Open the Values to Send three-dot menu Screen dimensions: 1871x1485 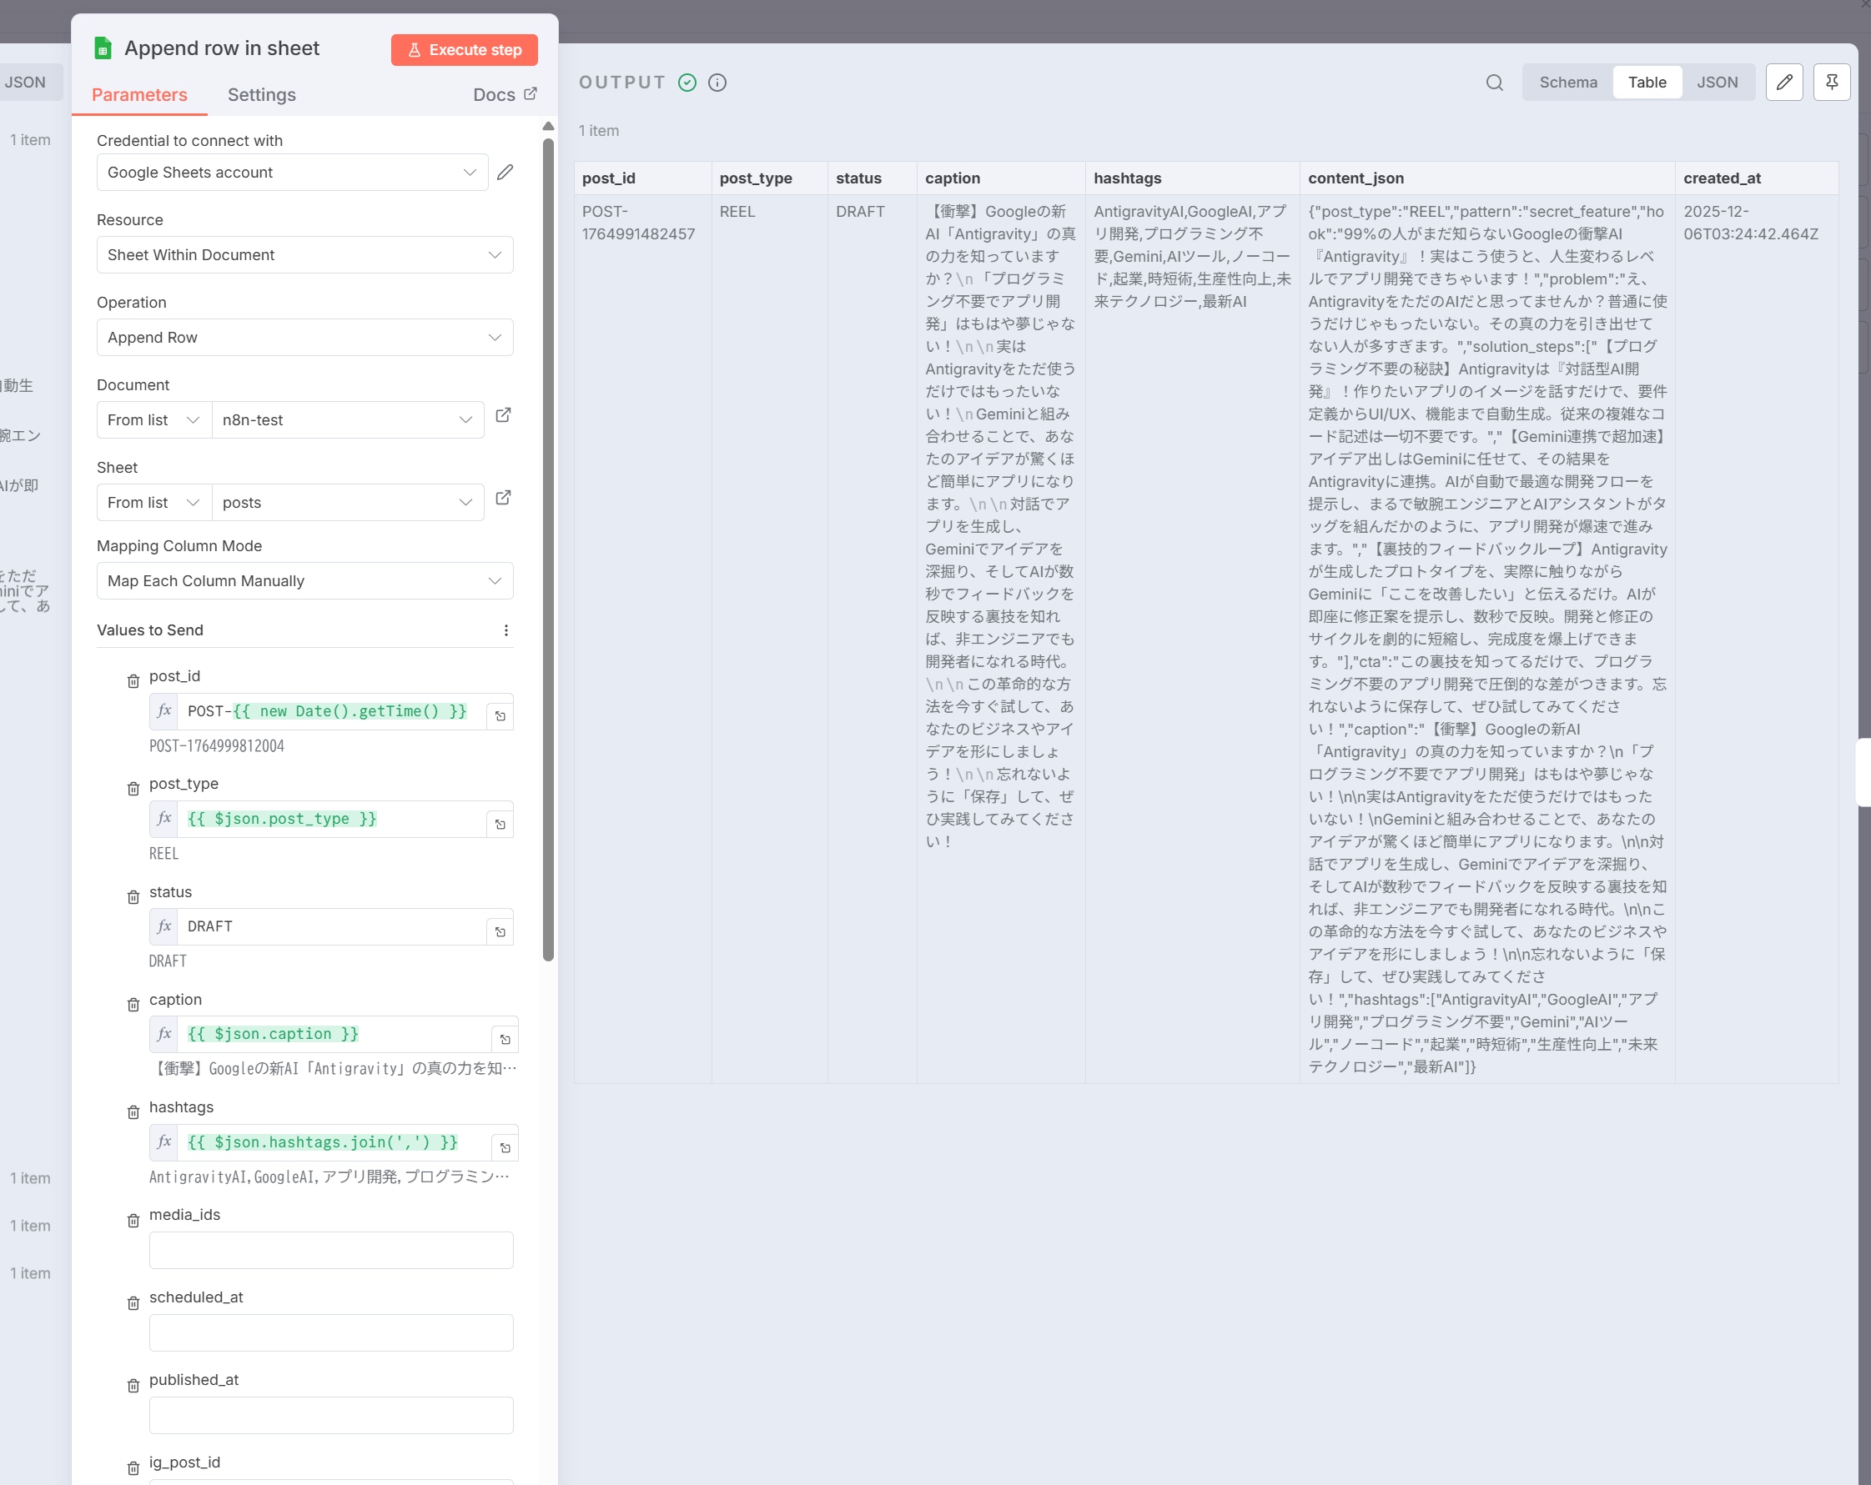pos(506,630)
